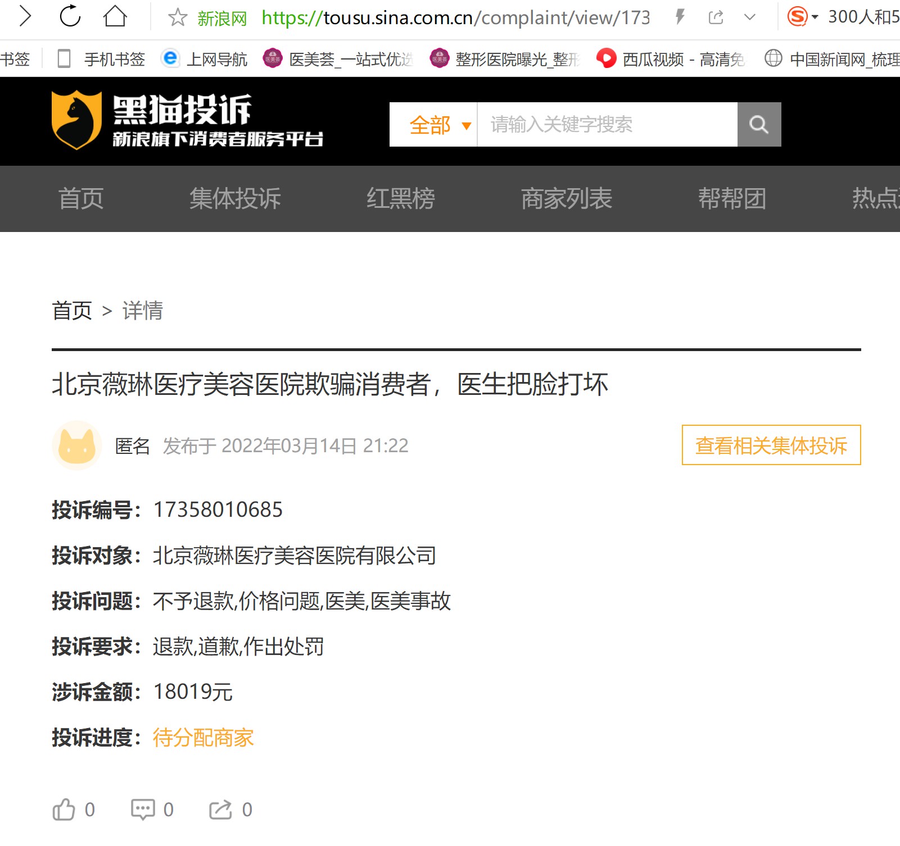Click the 黑猫投诉 shield logo
The image size is (900, 846).
(x=76, y=120)
